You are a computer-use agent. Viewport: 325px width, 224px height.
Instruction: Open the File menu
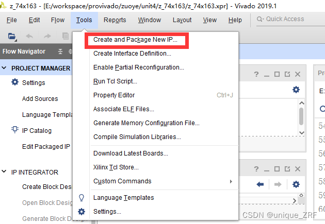pos(11,20)
